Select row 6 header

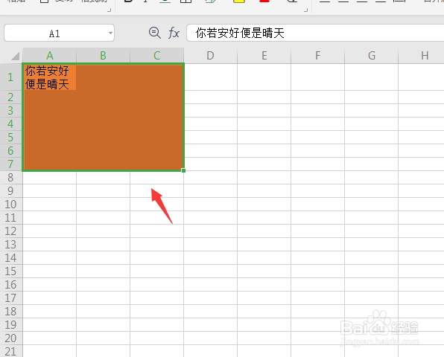click(10, 151)
